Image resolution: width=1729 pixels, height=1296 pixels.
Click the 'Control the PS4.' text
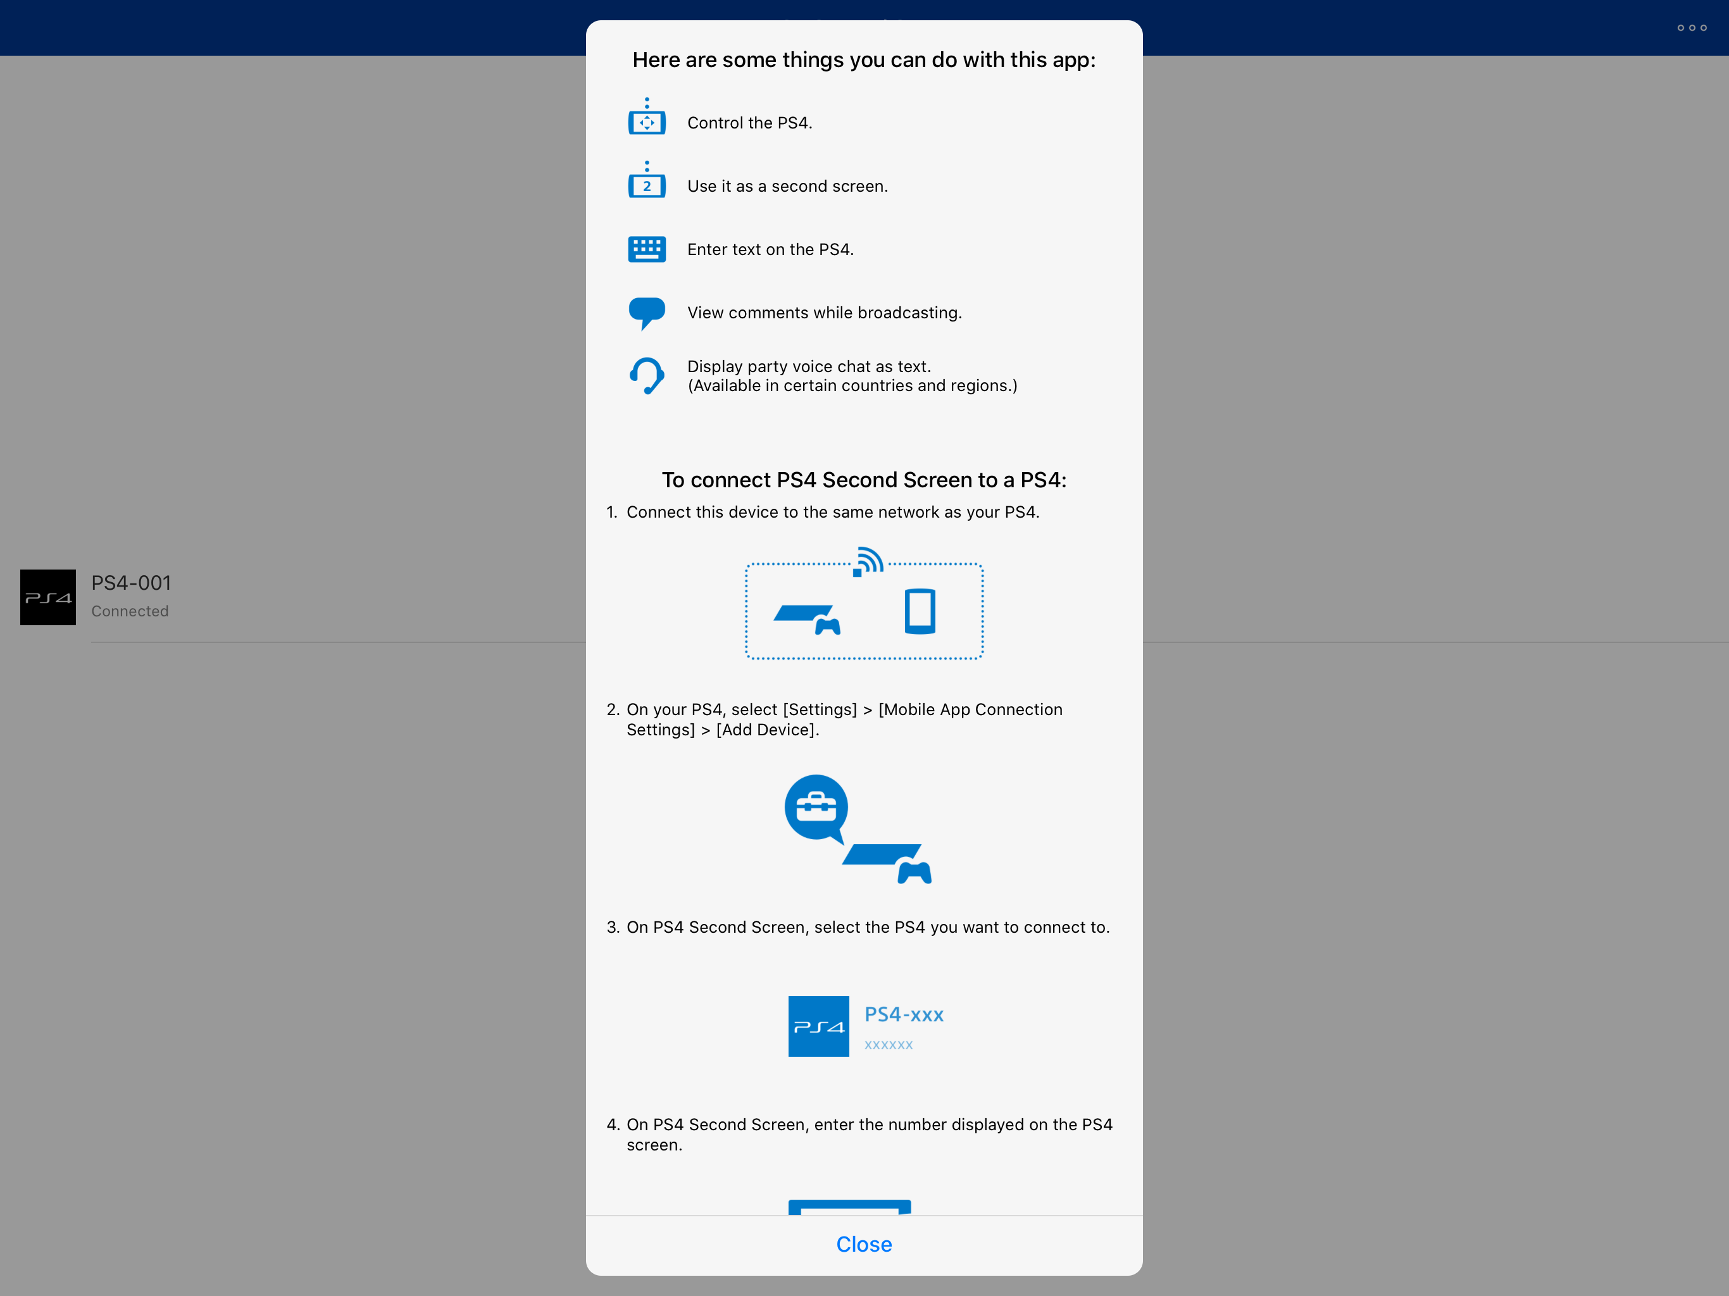(749, 123)
